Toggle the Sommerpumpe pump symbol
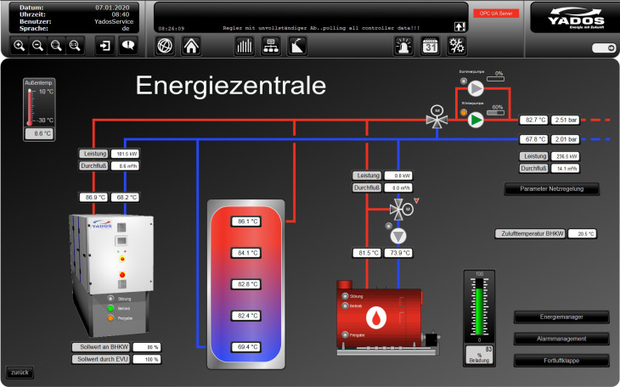Screen dimensions: 620x387 [476, 88]
